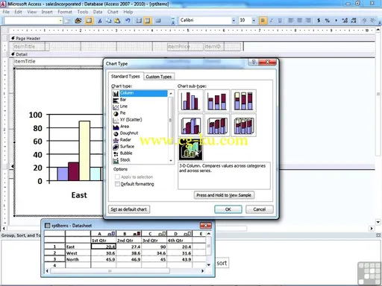Open the Chart menu

pyautogui.click(x=113, y=12)
